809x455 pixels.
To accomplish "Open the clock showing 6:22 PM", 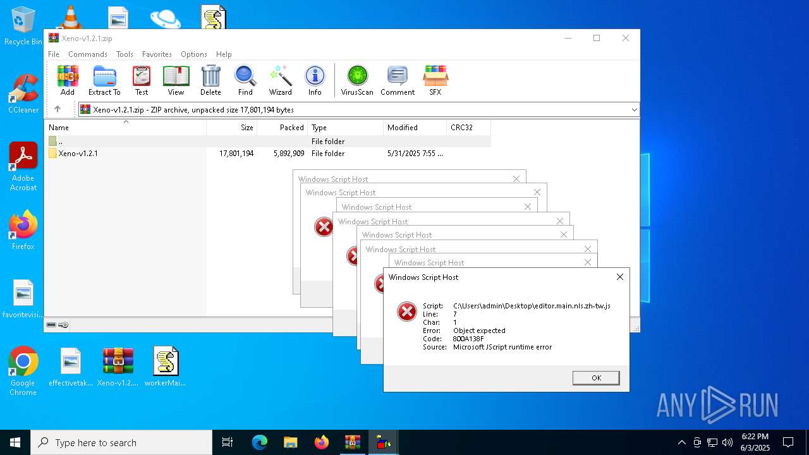I will [755, 442].
